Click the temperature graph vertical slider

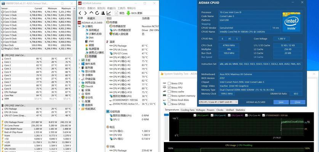click(x=167, y=115)
